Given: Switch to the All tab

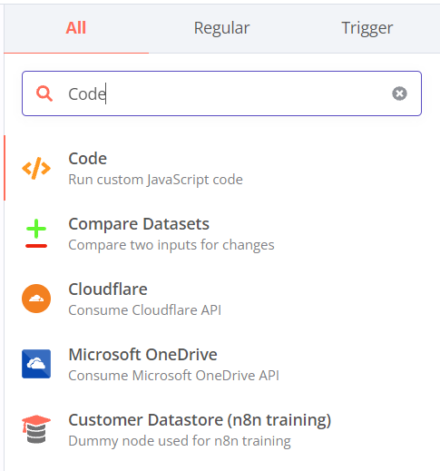Looking at the screenshot, I should [x=76, y=28].
